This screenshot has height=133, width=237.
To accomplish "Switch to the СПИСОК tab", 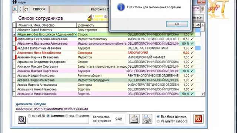I will pyautogui.click(x=39, y=9).
